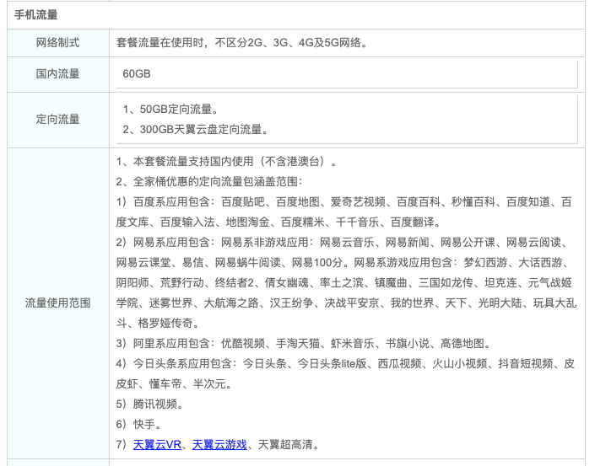Select the 手机流量 section header
The height and width of the screenshot is (466, 595).
[36, 15]
